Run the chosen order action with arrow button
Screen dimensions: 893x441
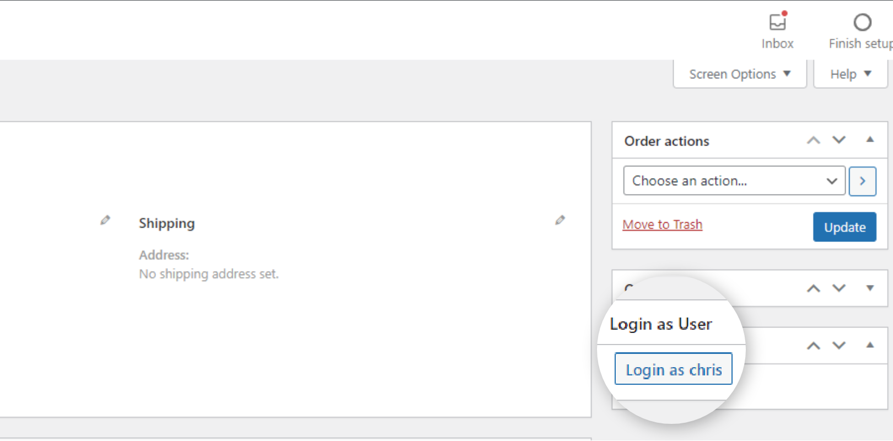click(862, 181)
